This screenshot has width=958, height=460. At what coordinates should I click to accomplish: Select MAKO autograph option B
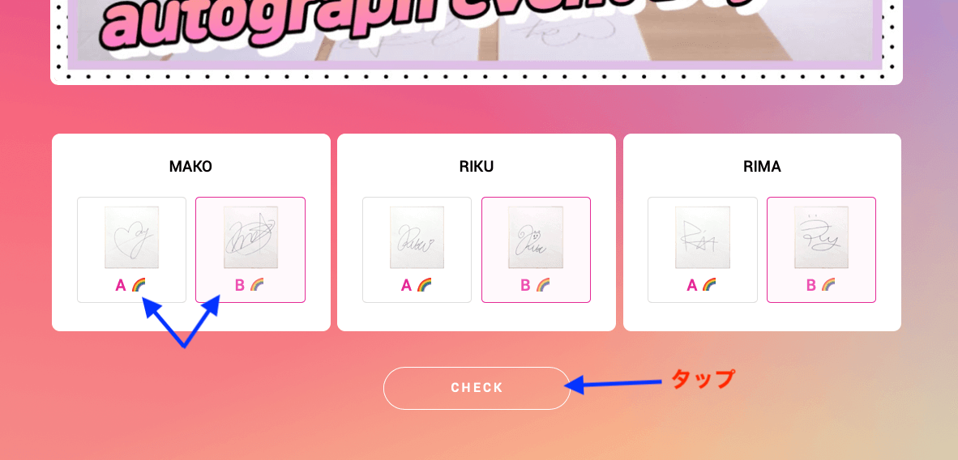[250, 249]
